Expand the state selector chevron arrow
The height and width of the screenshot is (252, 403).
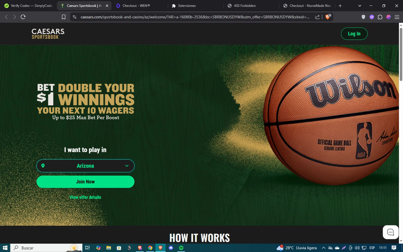(127, 166)
